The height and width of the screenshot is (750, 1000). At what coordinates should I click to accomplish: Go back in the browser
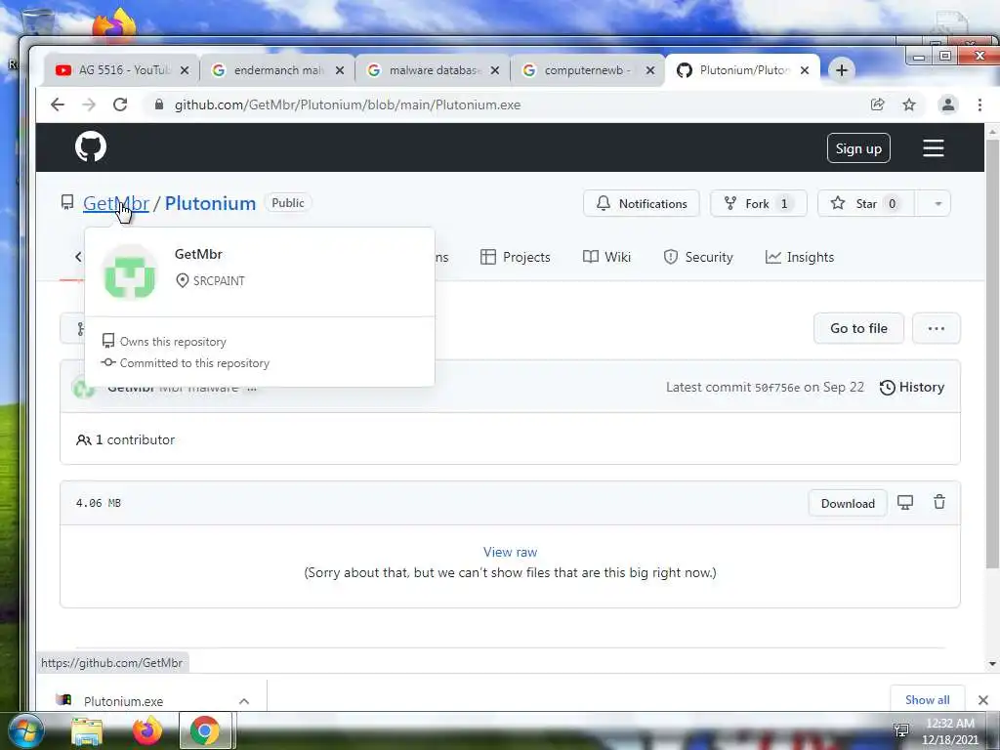58,104
